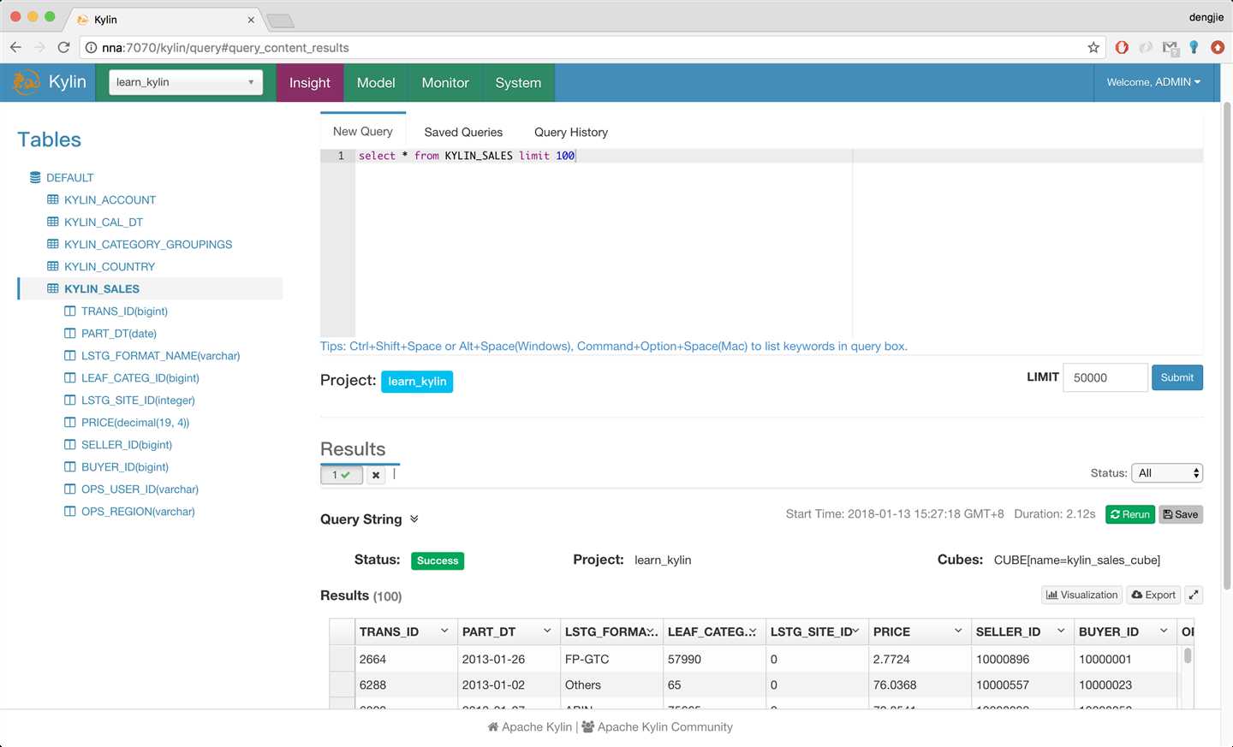Save the query
The width and height of the screenshot is (1233, 747).
pyautogui.click(x=1181, y=514)
